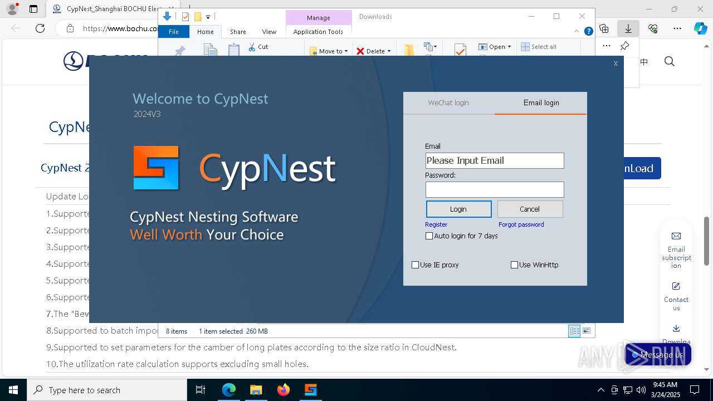Click the Login button

pyautogui.click(x=458, y=209)
